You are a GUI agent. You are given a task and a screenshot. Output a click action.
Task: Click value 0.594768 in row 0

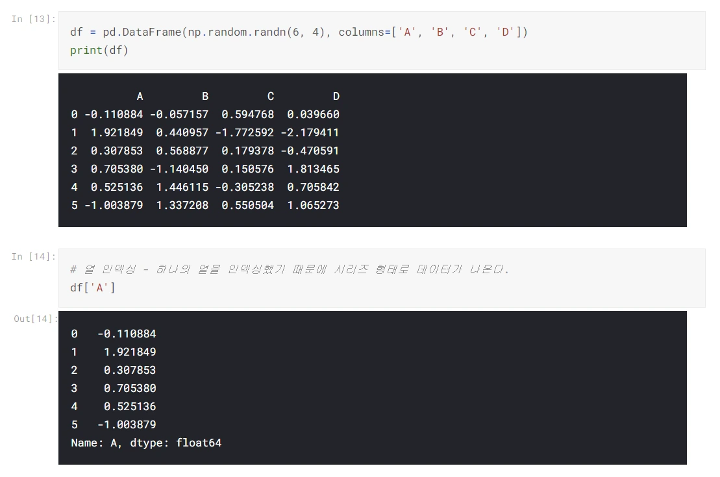pyautogui.click(x=248, y=114)
